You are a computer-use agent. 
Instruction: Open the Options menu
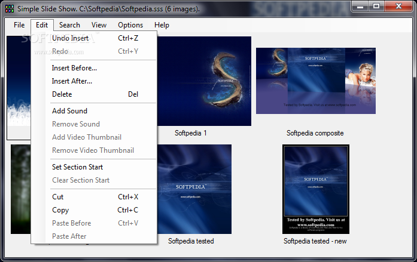(x=130, y=25)
